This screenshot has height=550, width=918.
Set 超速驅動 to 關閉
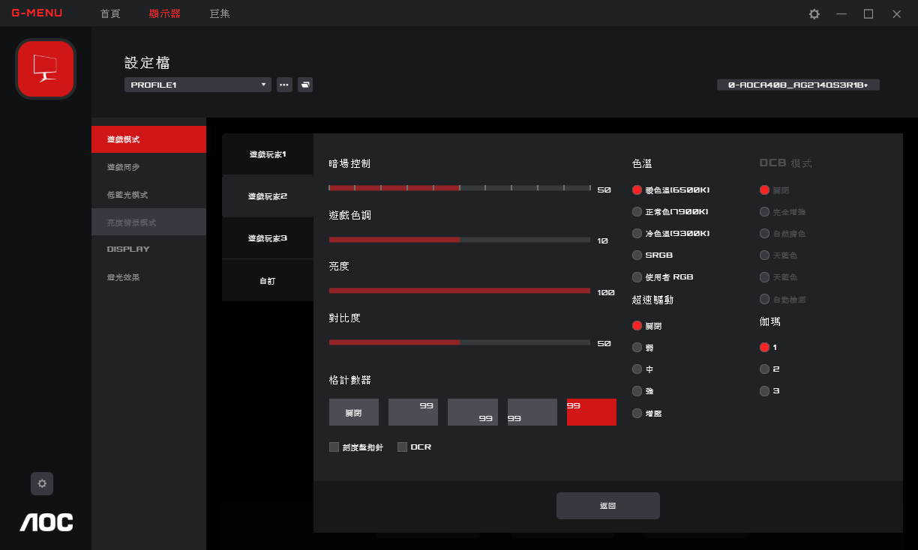[637, 326]
